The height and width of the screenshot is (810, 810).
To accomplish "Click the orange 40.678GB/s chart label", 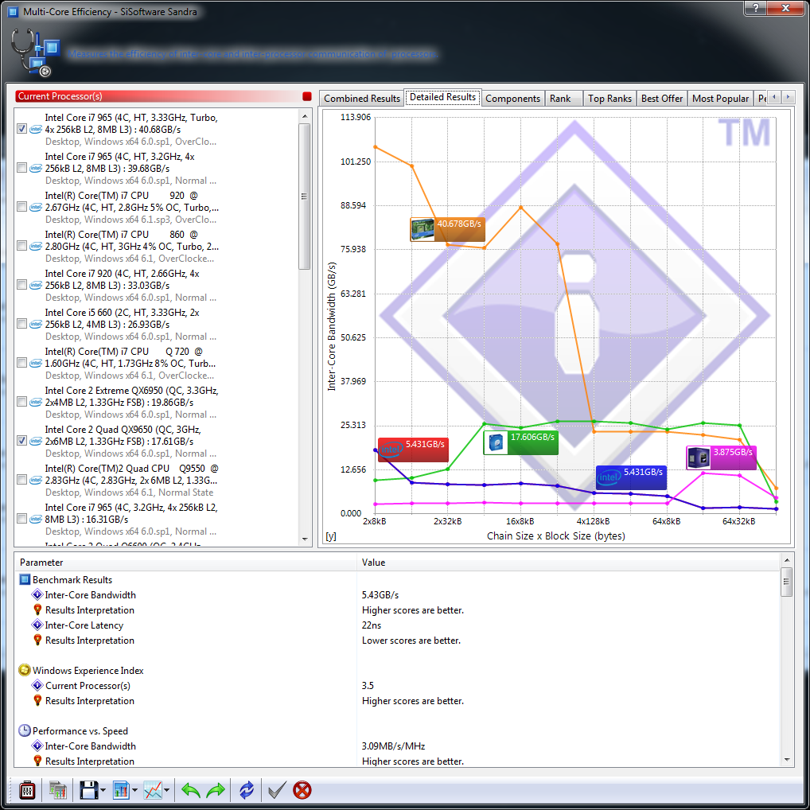I will coord(447,229).
